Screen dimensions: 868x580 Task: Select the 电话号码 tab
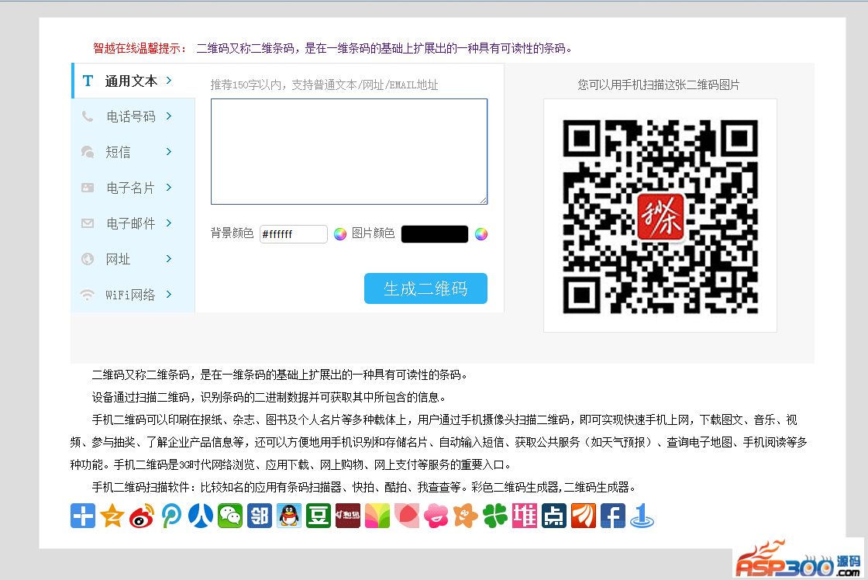134,116
